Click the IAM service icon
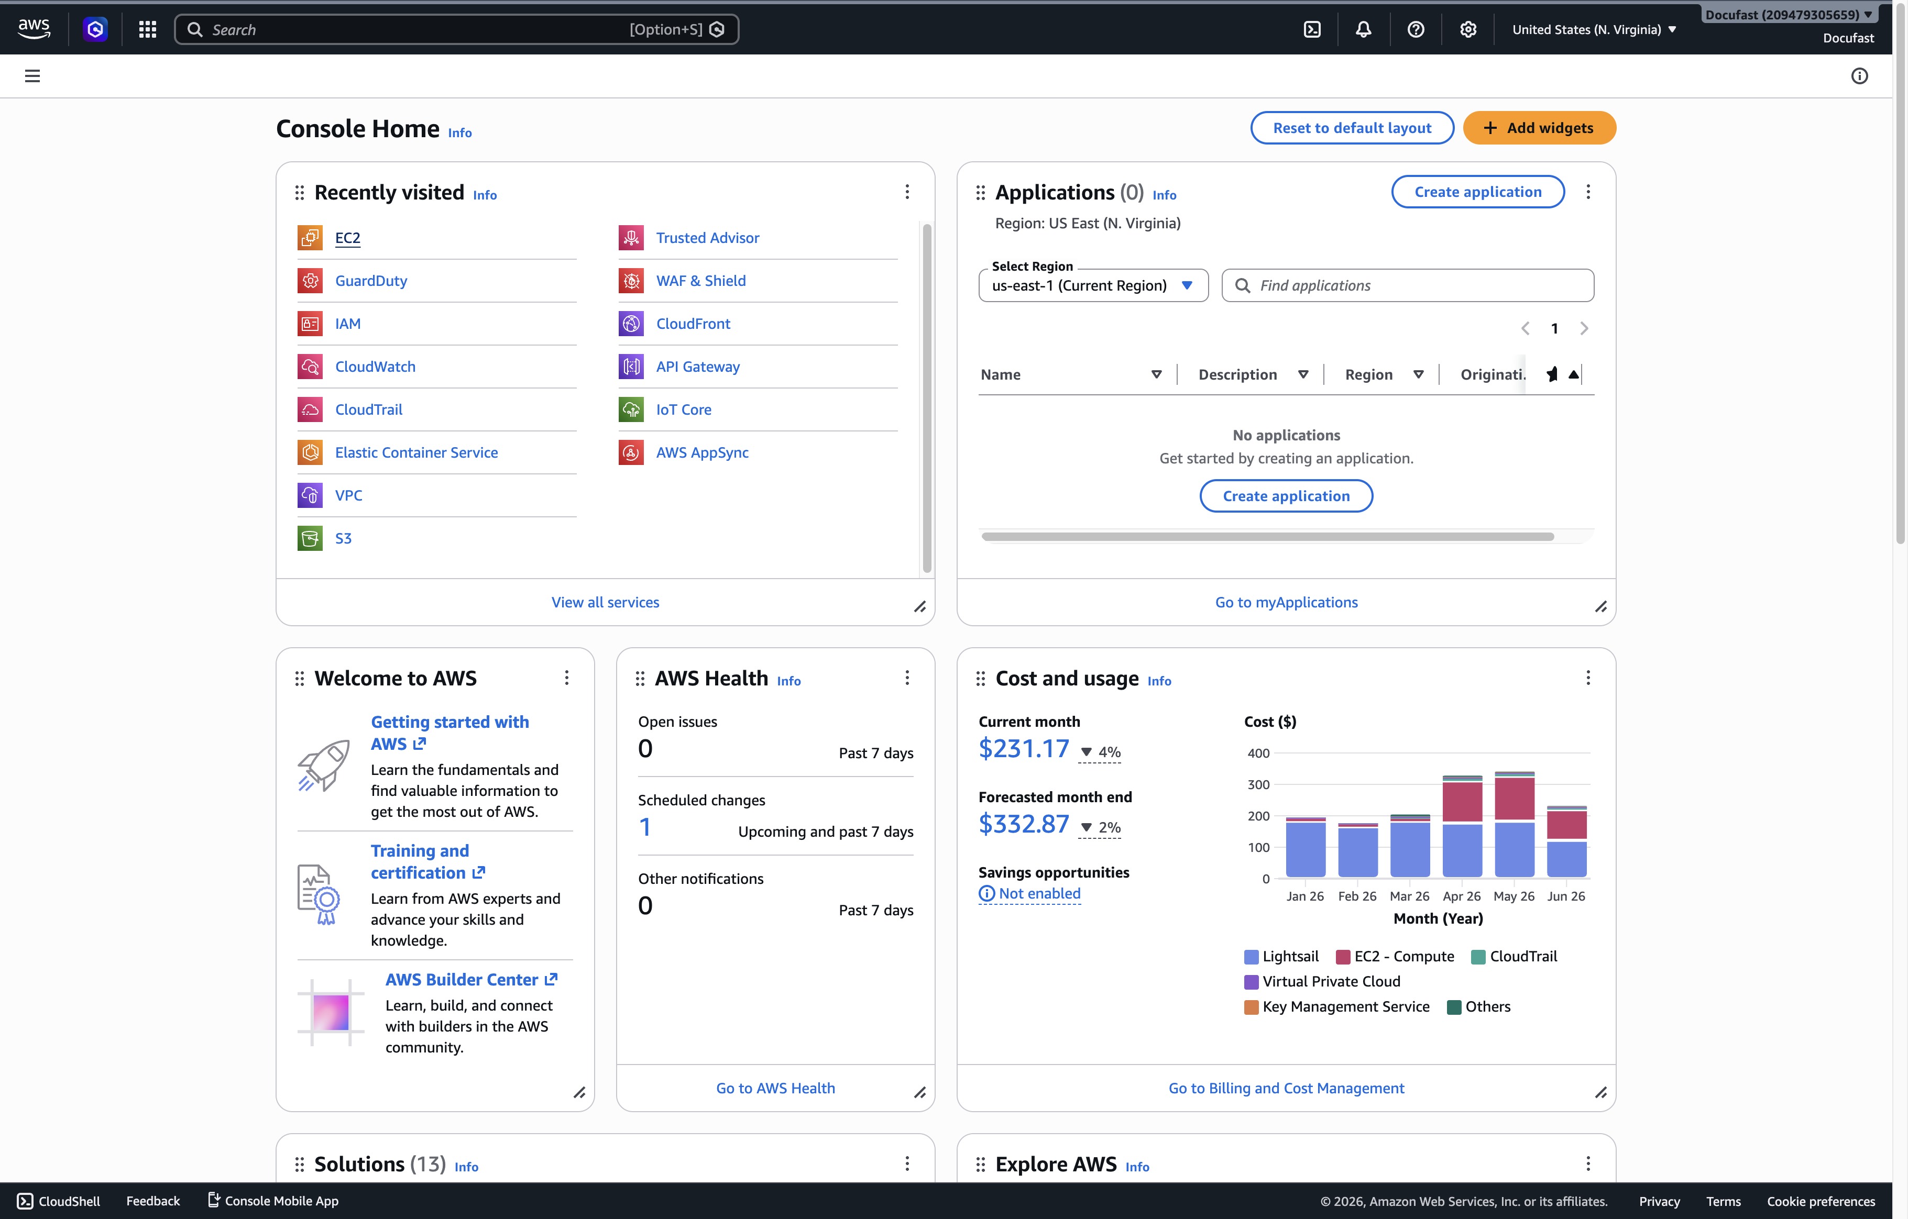The height and width of the screenshot is (1219, 1908). (x=310, y=323)
